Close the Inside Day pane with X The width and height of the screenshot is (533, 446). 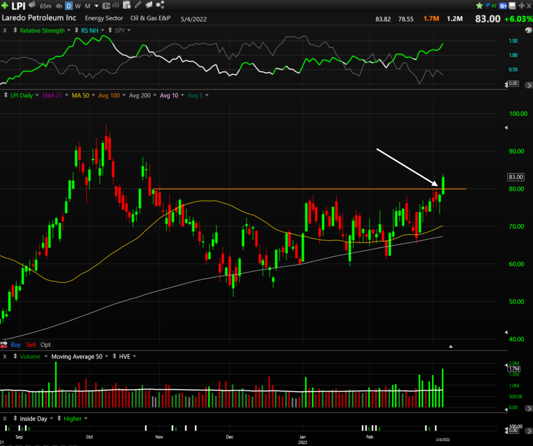coord(5,418)
